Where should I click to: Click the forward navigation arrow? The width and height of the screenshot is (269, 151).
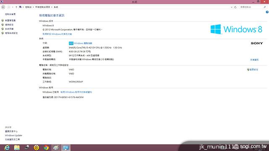(x=8, y=7)
